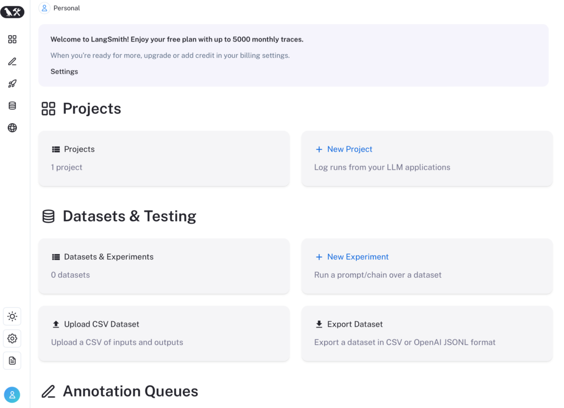564x408 pixels.
Task: Toggle dark mode with the sun icon
Action: pos(12,316)
